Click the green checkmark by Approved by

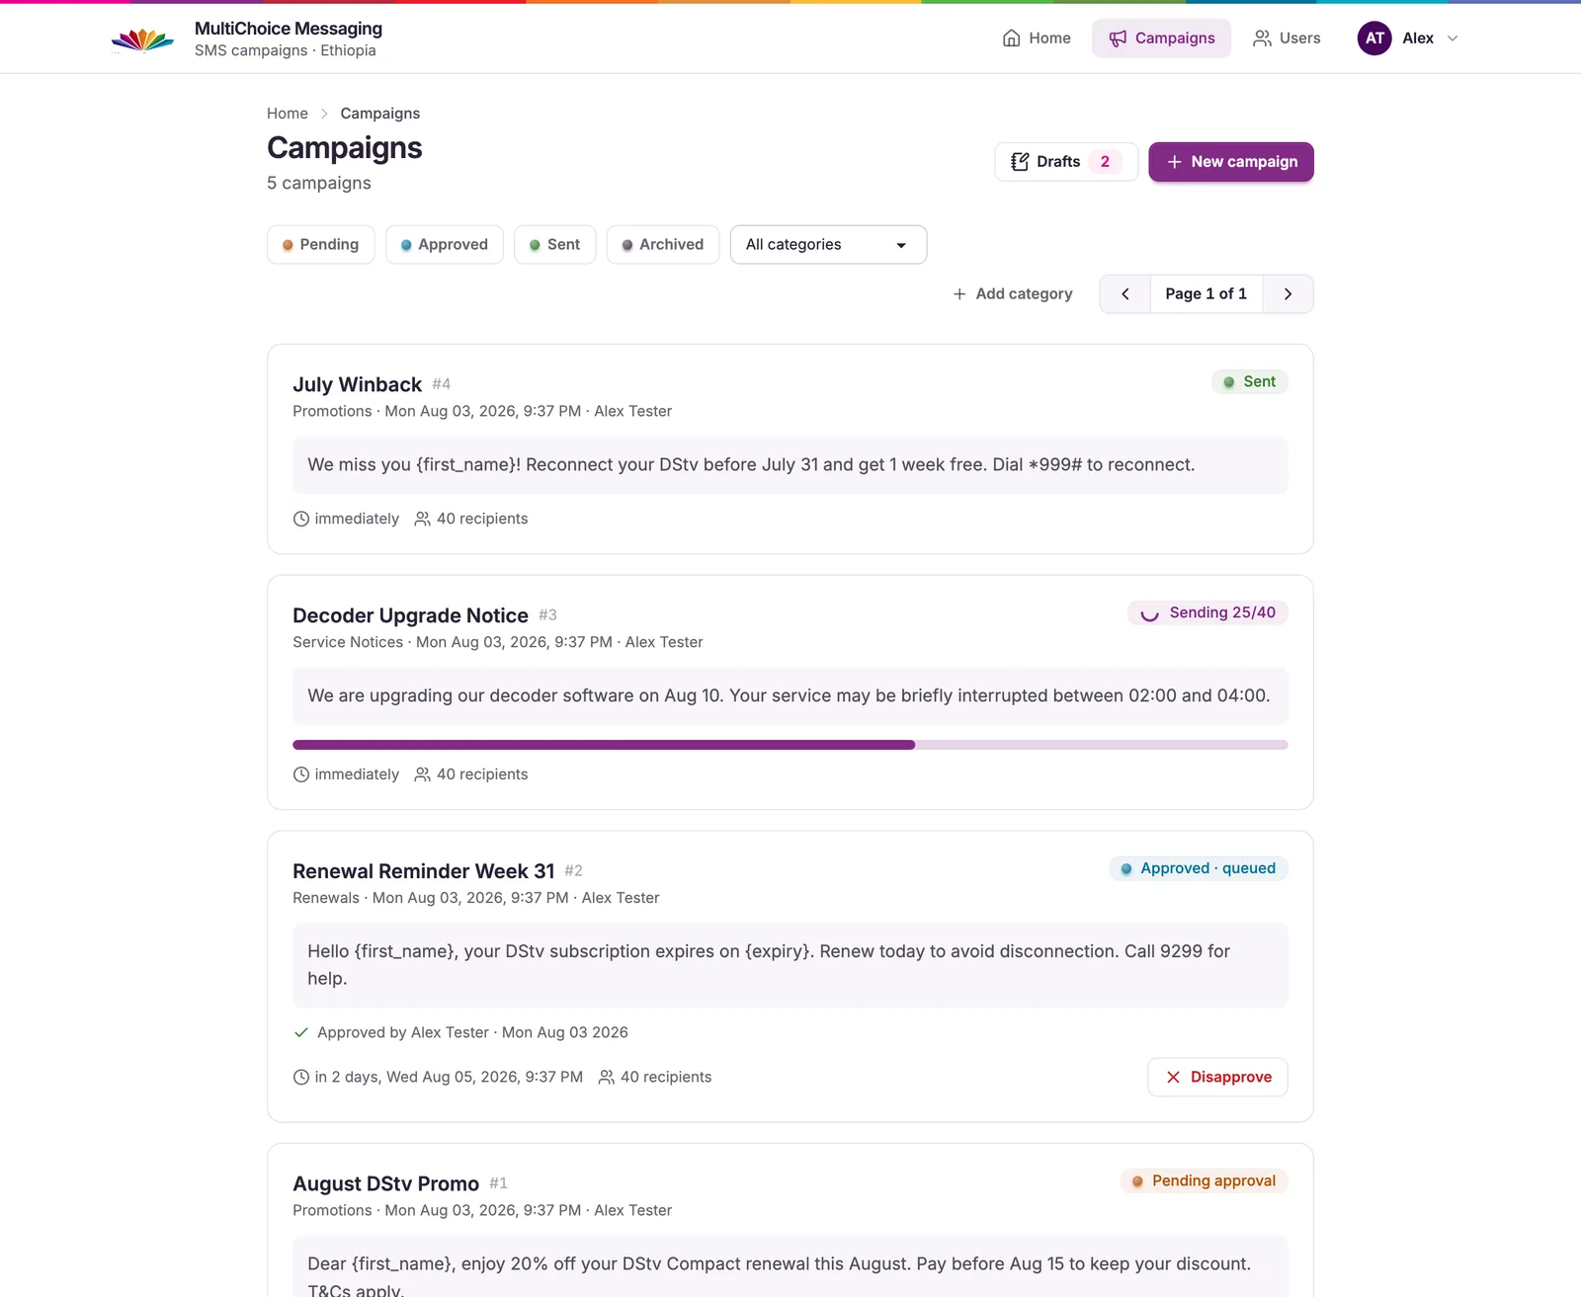[x=301, y=1032]
